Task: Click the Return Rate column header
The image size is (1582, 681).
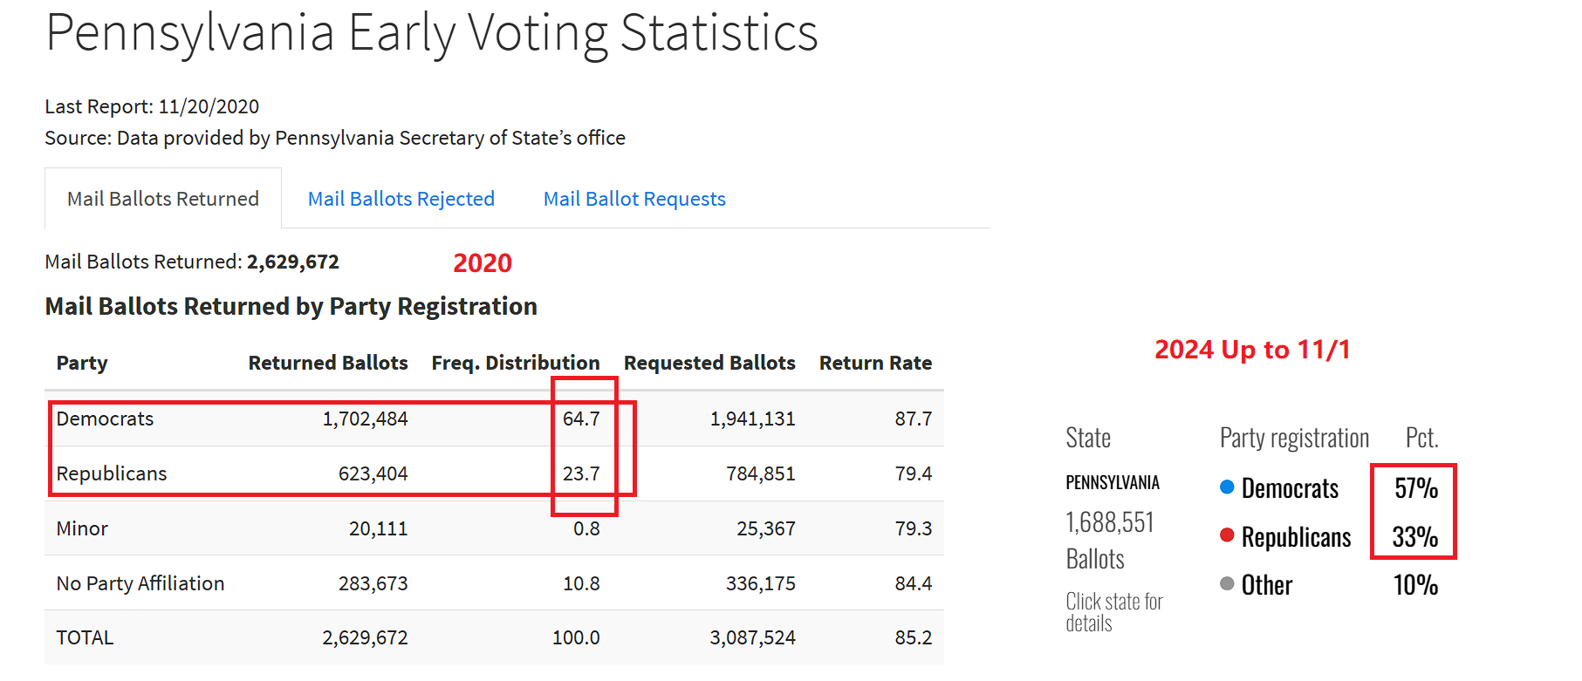Action: pos(875,363)
